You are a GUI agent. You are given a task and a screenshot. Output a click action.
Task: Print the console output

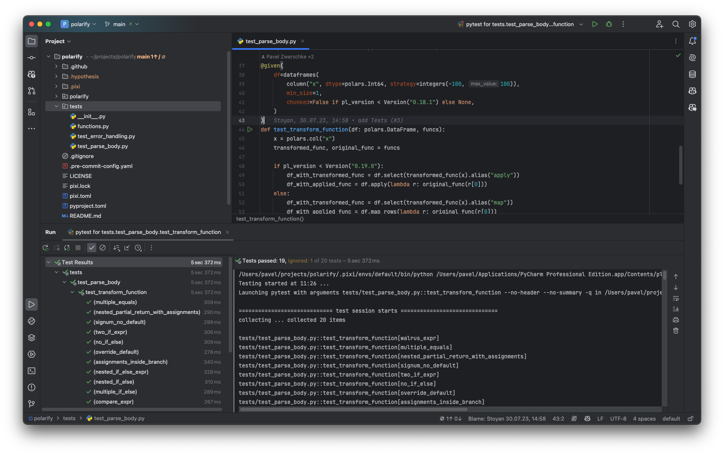tap(676, 320)
